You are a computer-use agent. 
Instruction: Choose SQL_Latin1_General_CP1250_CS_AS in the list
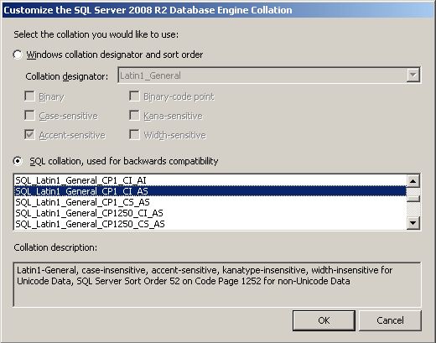click(210, 224)
